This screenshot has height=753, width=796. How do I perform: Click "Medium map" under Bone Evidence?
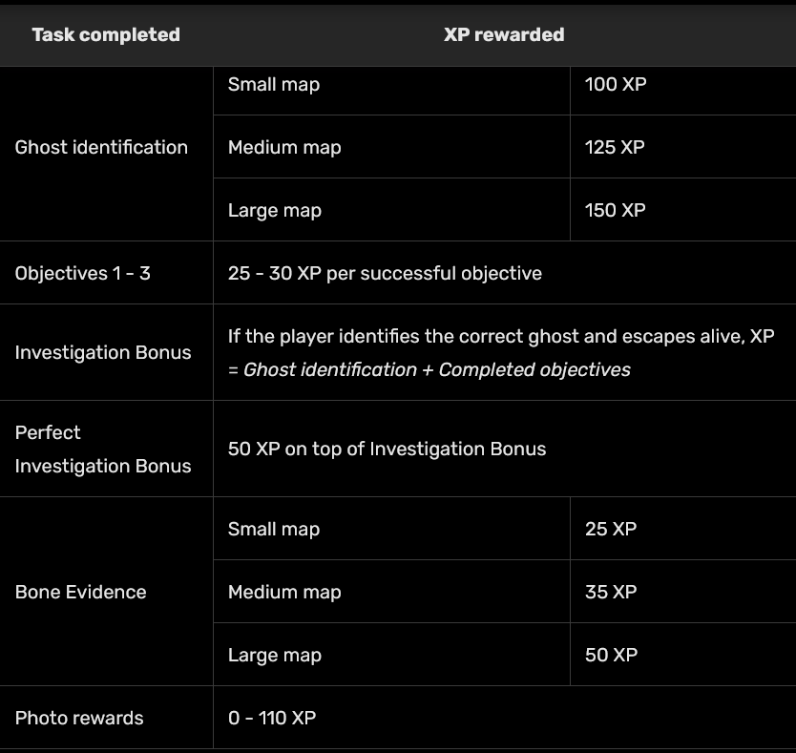coord(284,592)
